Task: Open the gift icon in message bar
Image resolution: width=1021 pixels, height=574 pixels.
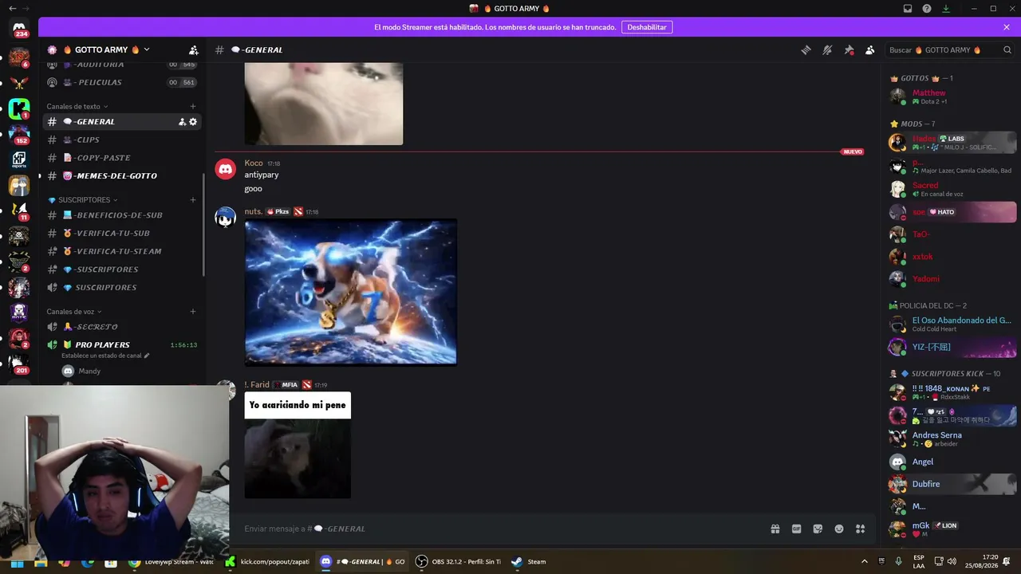Action: (775, 529)
